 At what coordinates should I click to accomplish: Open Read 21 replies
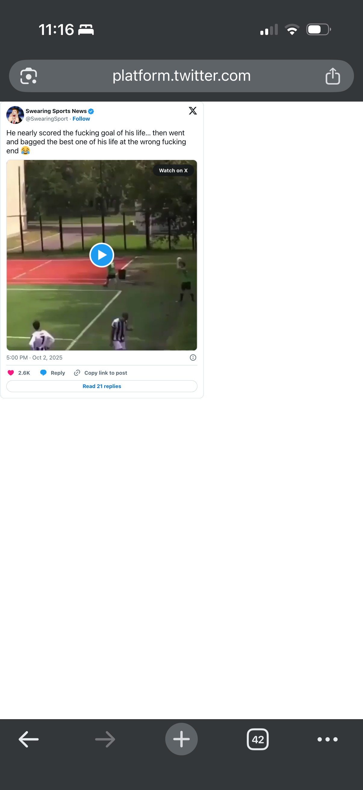click(102, 386)
